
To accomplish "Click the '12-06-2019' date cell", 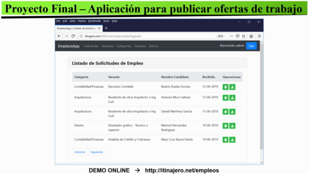I will 210,87.
